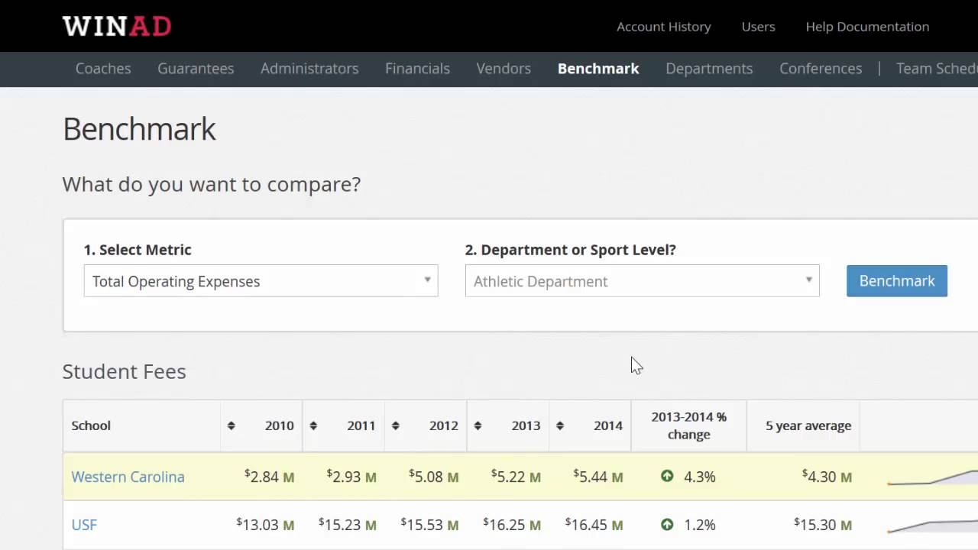Select Western Carolina 2013 value $5.22 M
The height and width of the screenshot is (550, 978).
pyautogui.click(x=516, y=477)
